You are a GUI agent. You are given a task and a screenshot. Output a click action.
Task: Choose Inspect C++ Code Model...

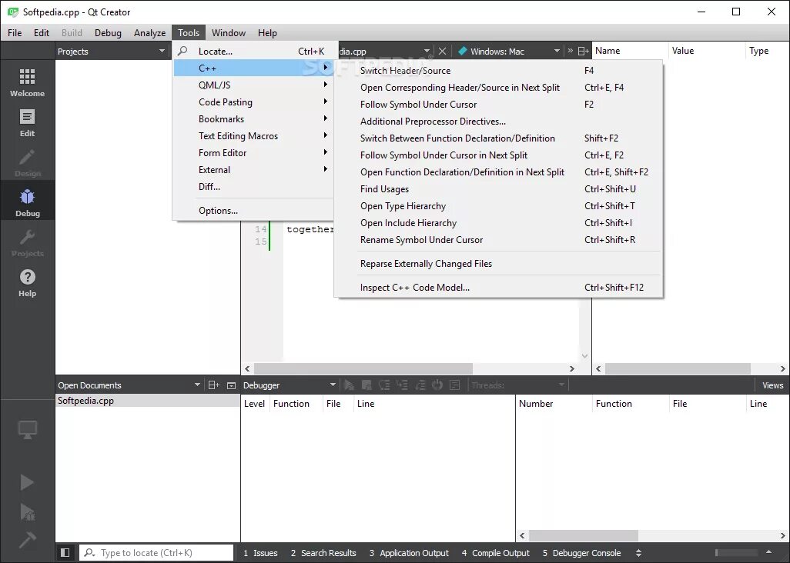[x=498, y=288]
